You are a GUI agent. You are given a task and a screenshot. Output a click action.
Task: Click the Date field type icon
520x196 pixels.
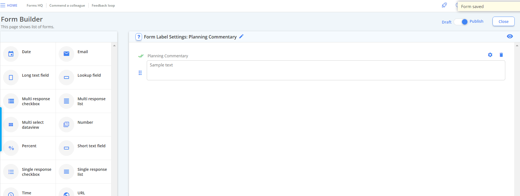pos(11,54)
